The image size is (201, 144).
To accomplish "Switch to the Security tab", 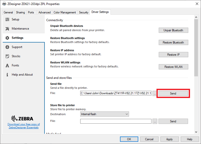I will (x=84, y=13).
